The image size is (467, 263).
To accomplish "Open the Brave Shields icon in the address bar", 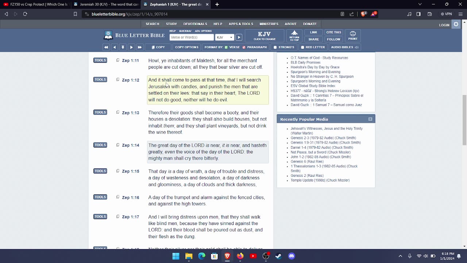I will (x=363, y=14).
